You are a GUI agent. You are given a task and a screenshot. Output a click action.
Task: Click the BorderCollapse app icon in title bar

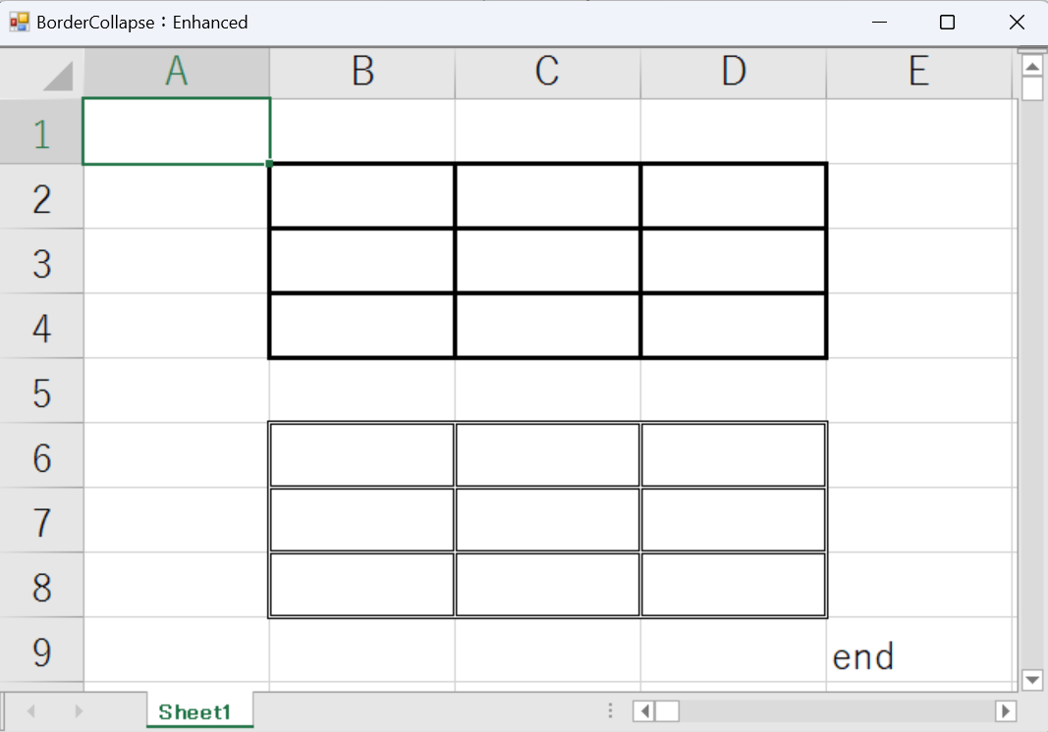click(x=20, y=22)
